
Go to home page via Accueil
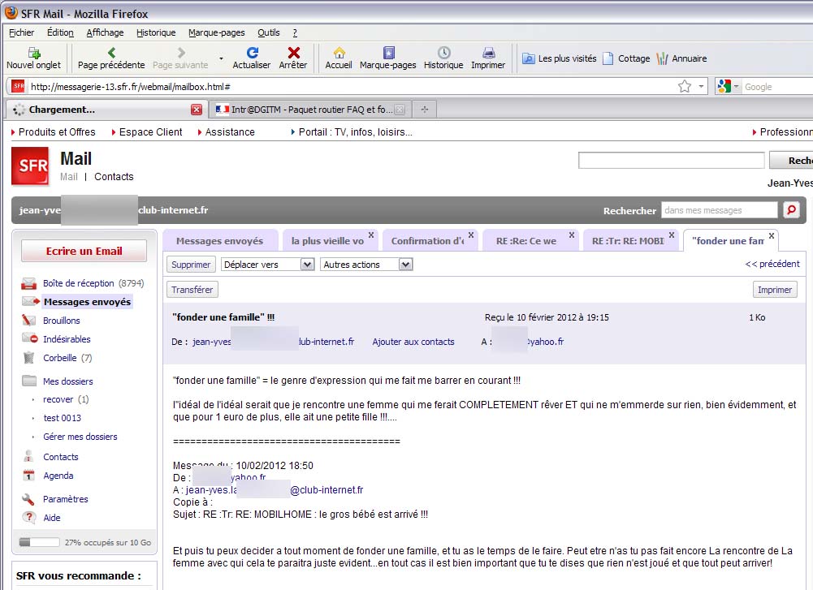(x=339, y=58)
